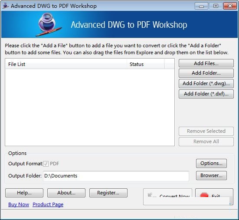The height and width of the screenshot is (220, 239).
Task: Add a folder of *.dwg files
Action: click(x=206, y=83)
